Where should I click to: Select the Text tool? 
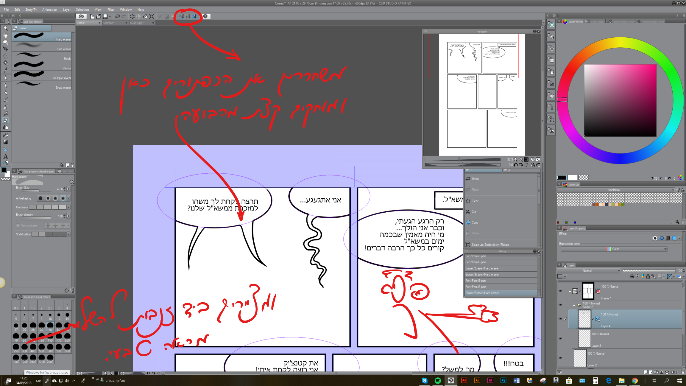coord(5,156)
